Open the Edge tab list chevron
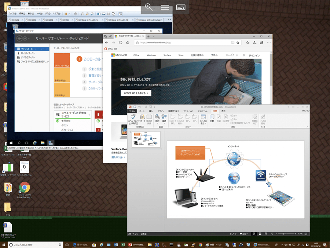This screenshot has width=330, height=248. pos(154,37)
